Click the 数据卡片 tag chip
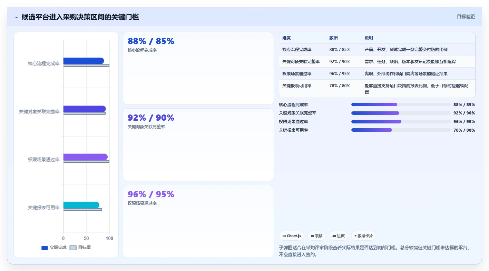The width and height of the screenshot is (489, 271). (x=363, y=236)
